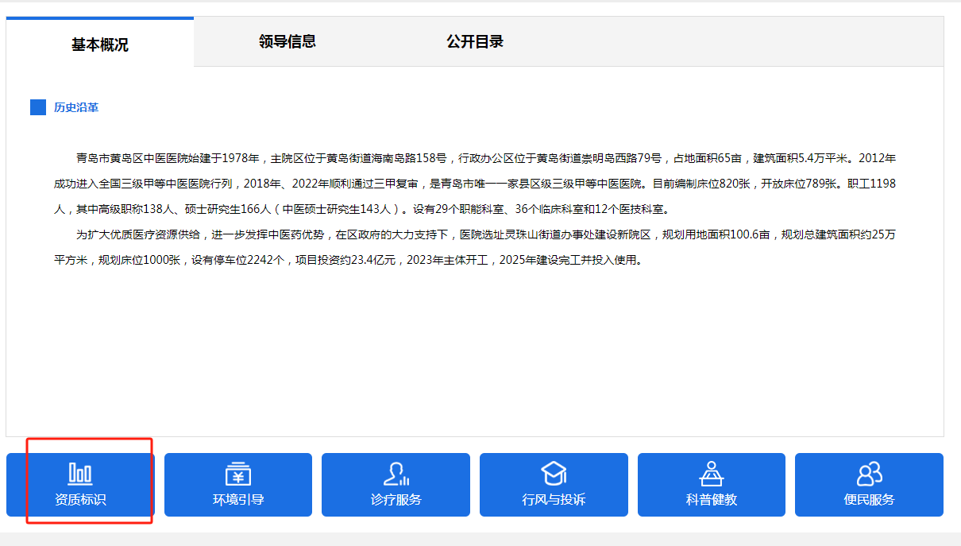This screenshot has width=961, height=546.
Task: Go to the 公开目录 tab
Action: tap(475, 41)
